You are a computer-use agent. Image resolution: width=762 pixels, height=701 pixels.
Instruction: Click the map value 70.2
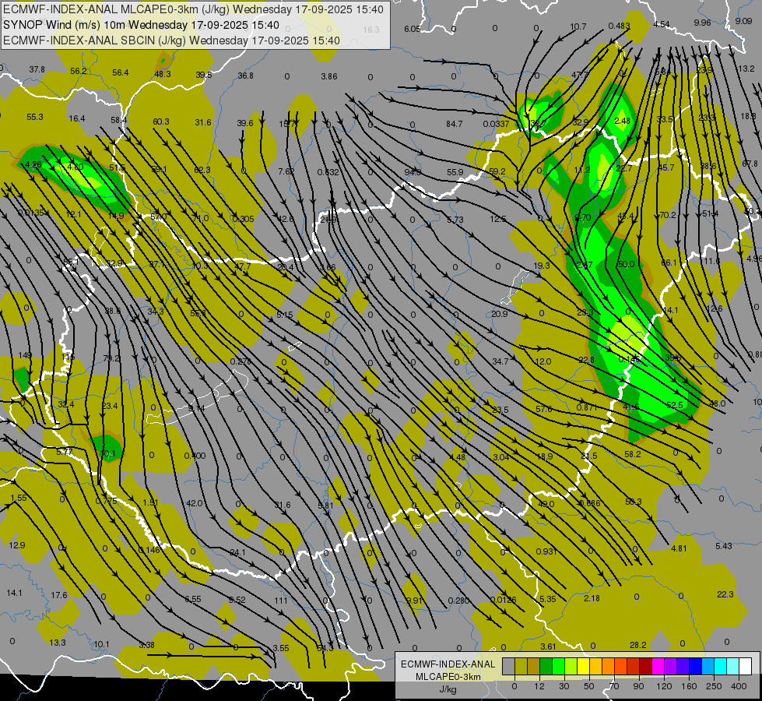[x=668, y=215]
